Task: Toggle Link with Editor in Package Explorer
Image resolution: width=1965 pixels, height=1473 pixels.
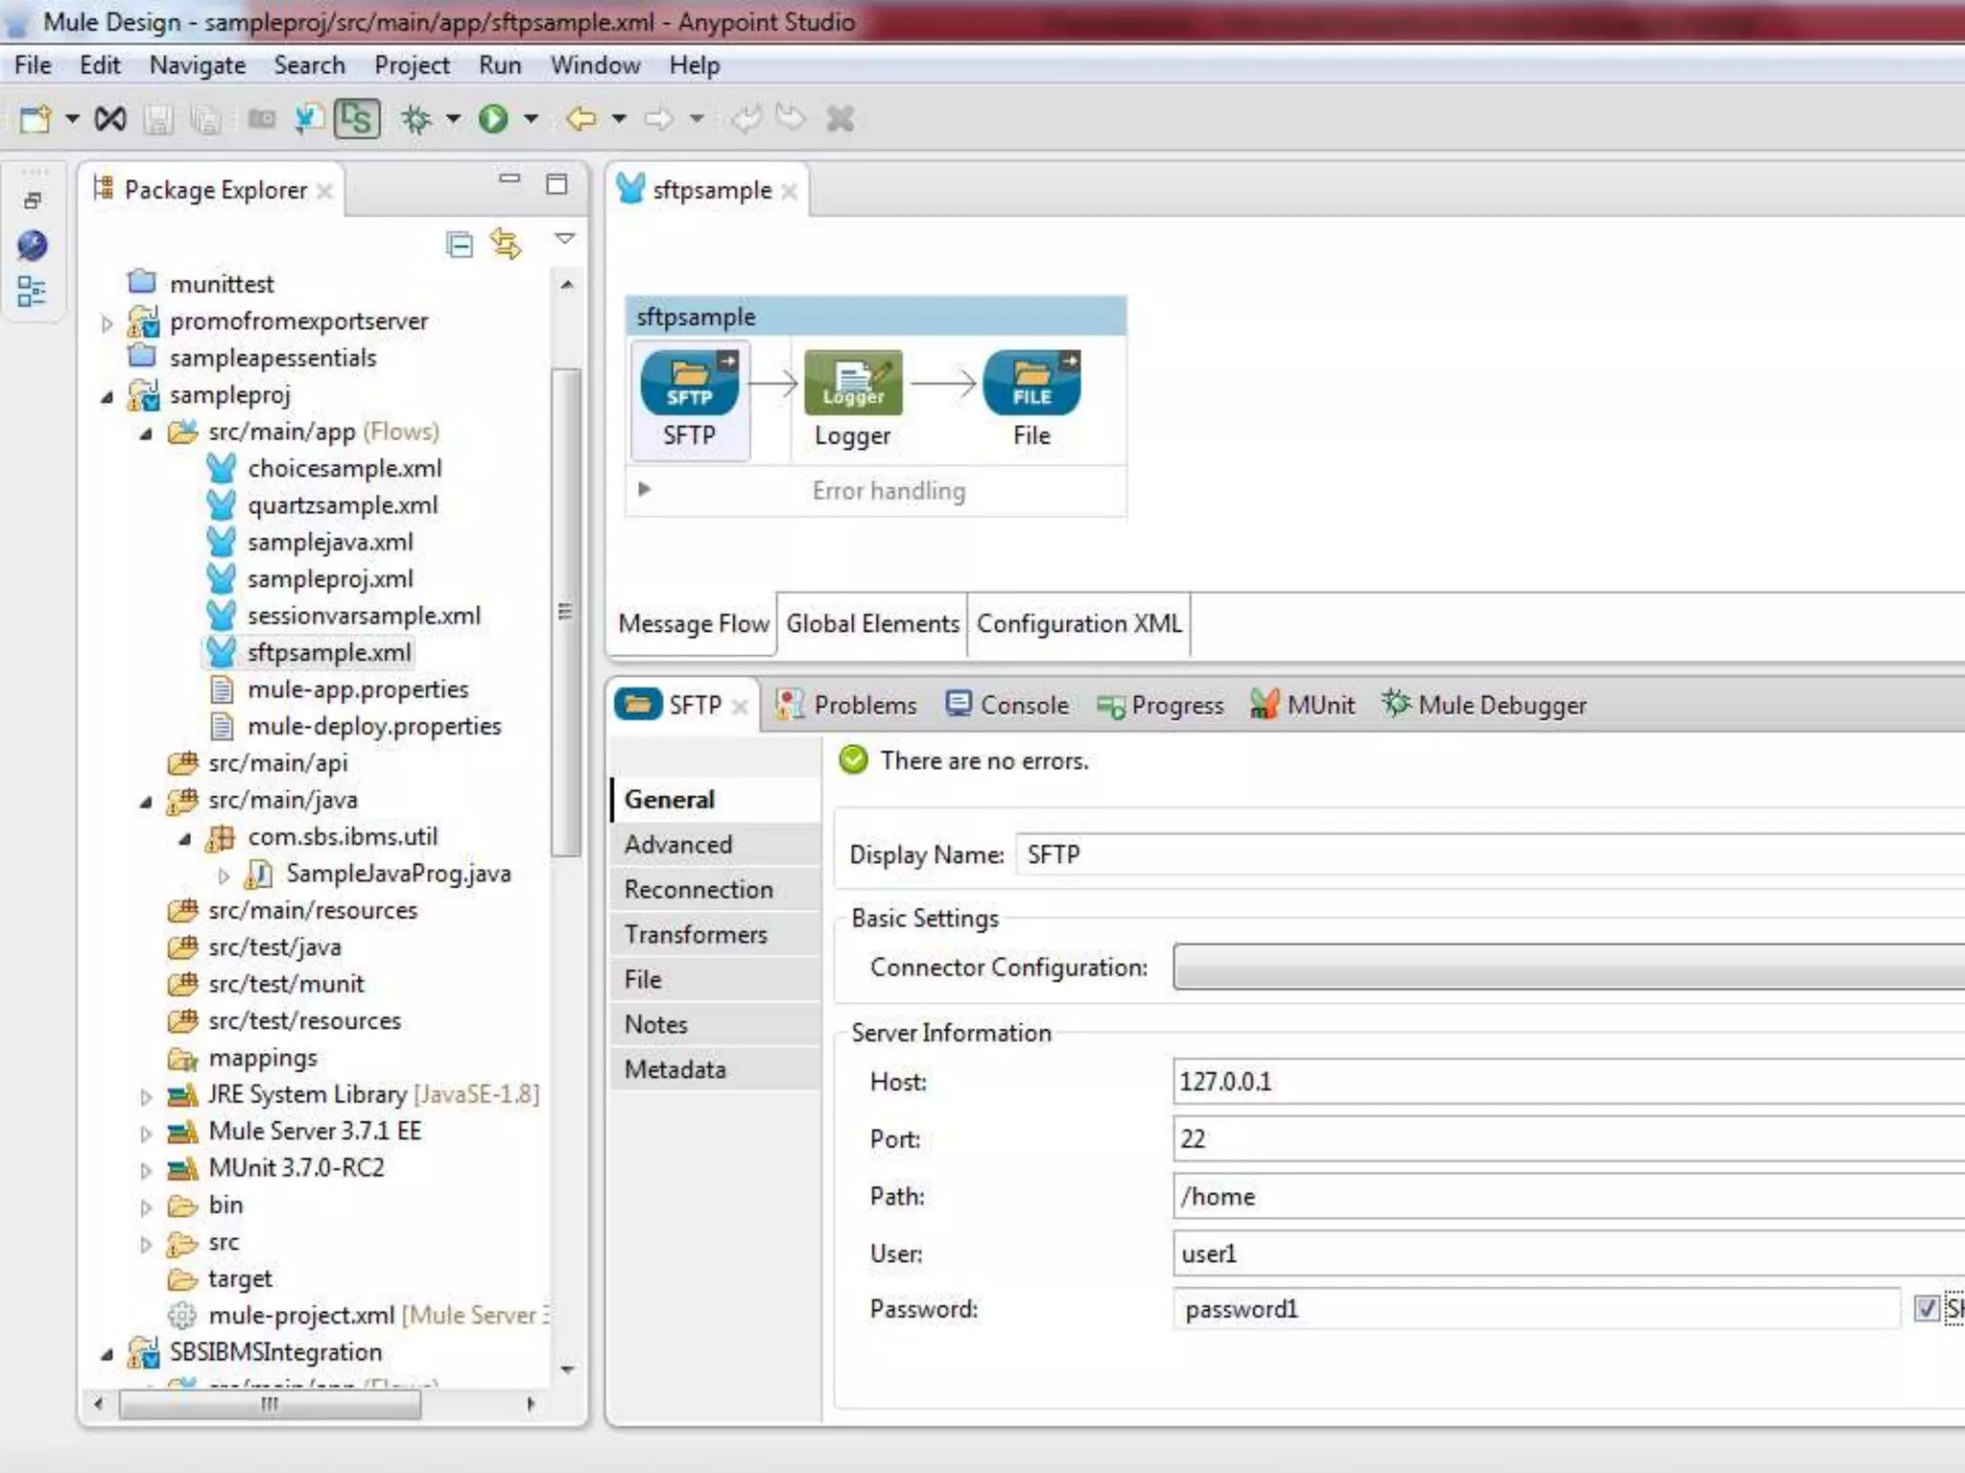Action: pos(506,245)
